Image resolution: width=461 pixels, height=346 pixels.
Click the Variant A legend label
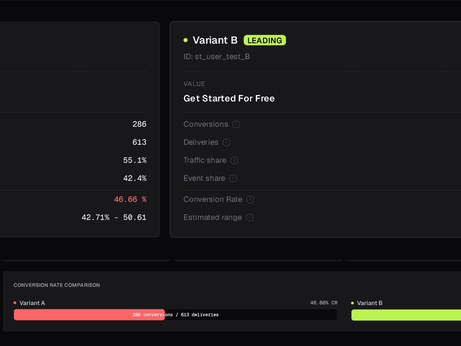pos(32,303)
